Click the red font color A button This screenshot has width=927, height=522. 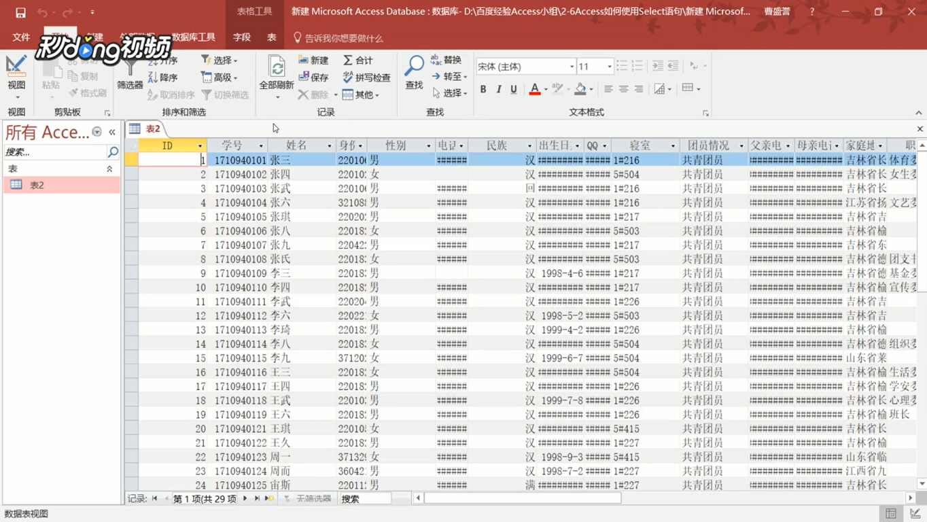(535, 88)
